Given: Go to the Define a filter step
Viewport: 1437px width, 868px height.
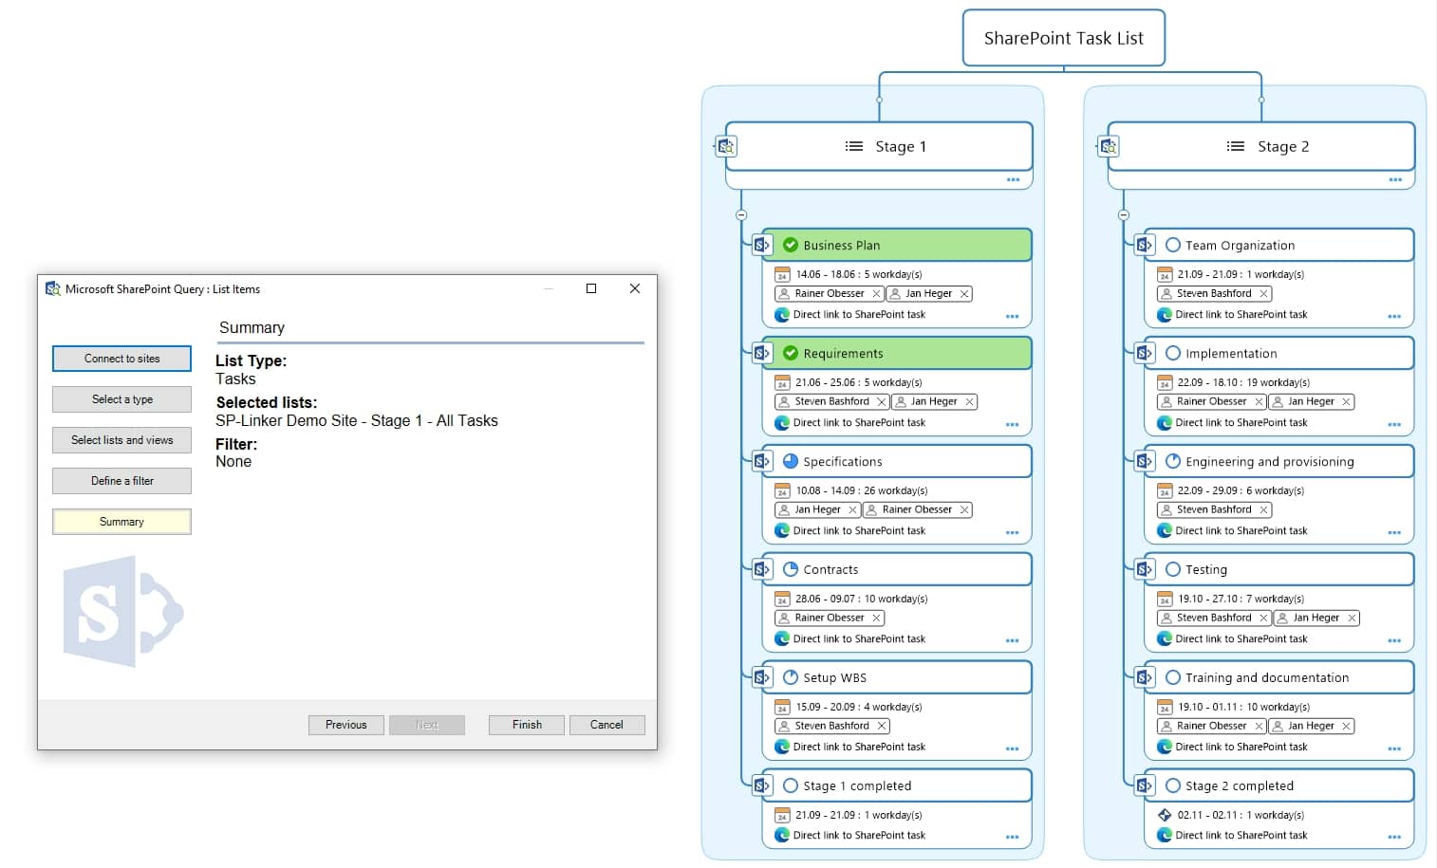Looking at the screenshot, I should pyautogui.click(x=121, y=481).
